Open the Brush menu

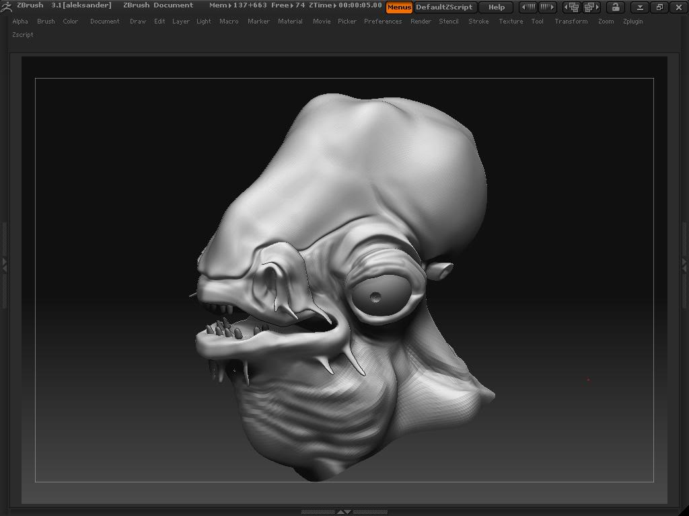click(x=46, y=21)
